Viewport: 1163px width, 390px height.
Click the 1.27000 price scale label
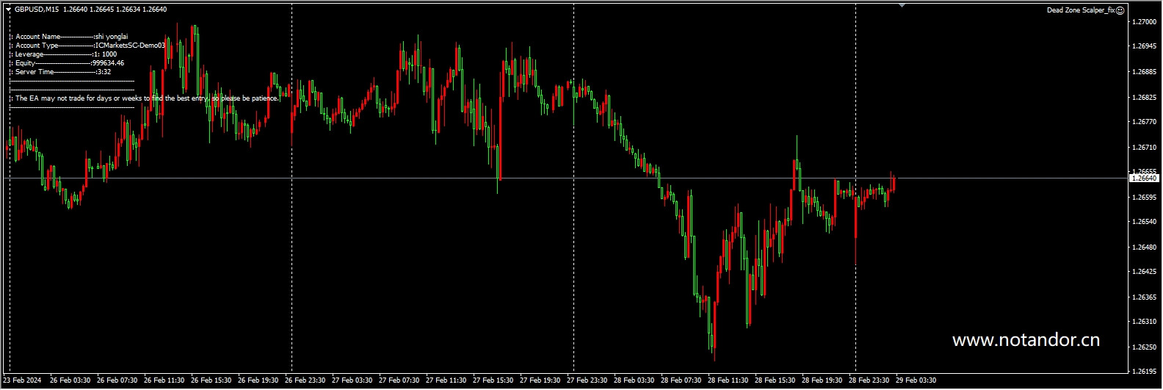click(1145, 23)
